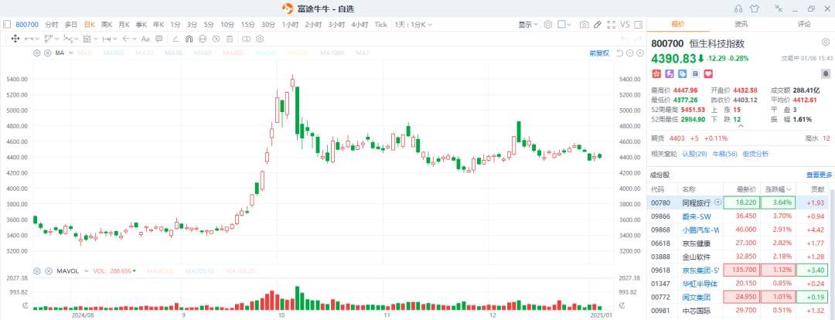Expand the arrow tool dropdown
The width and height of the screenshot is (835, 320).
tap(134, 39)
